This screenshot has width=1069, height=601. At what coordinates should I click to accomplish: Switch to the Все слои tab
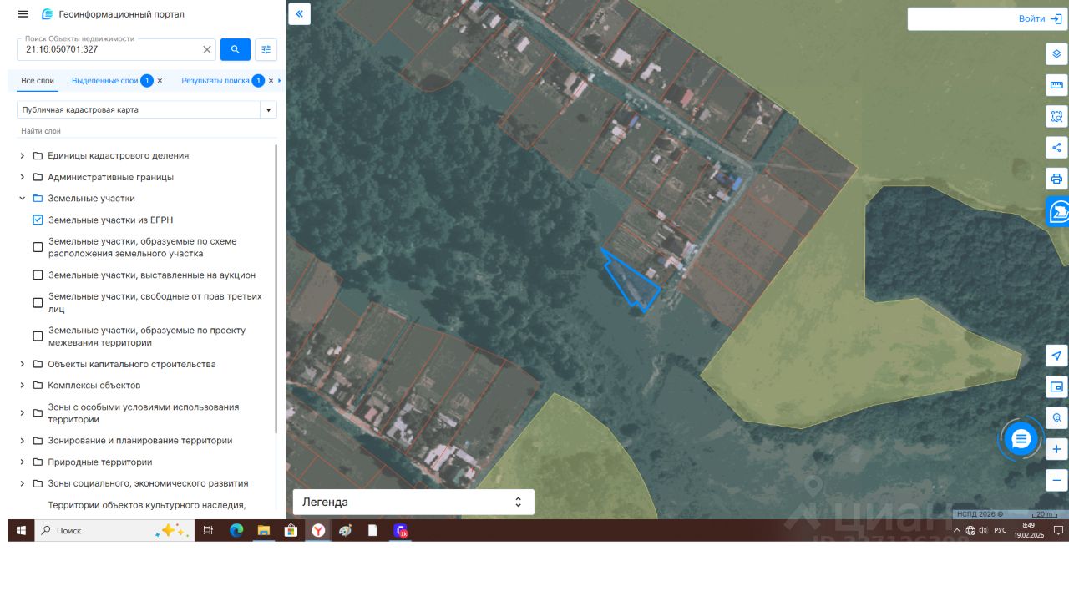click(x=38, y=81)
